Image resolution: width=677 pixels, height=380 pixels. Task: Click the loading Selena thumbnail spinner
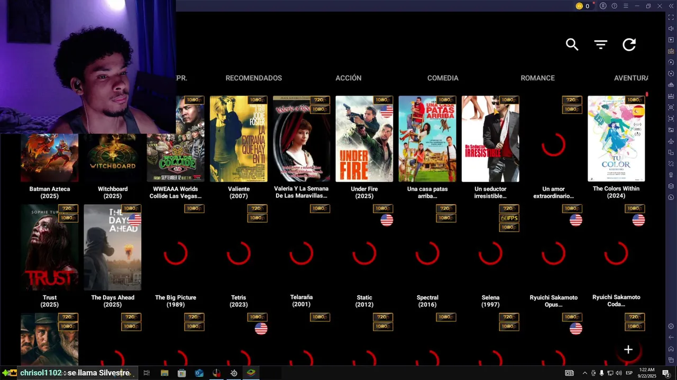(x=490, y=254)
